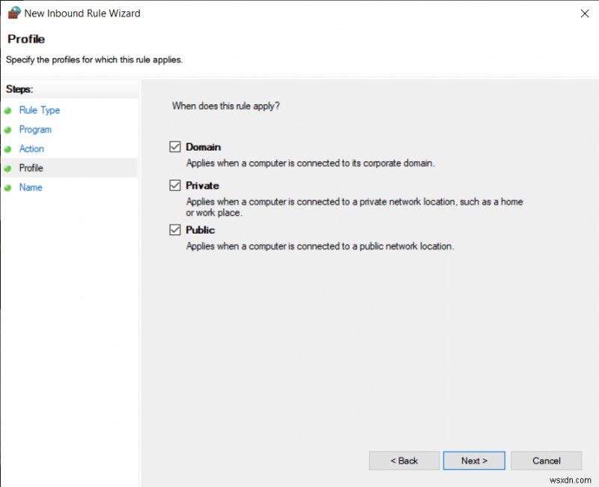Jump to the Name step
This screenshot has height=487, width=599.
click(31, 187)
